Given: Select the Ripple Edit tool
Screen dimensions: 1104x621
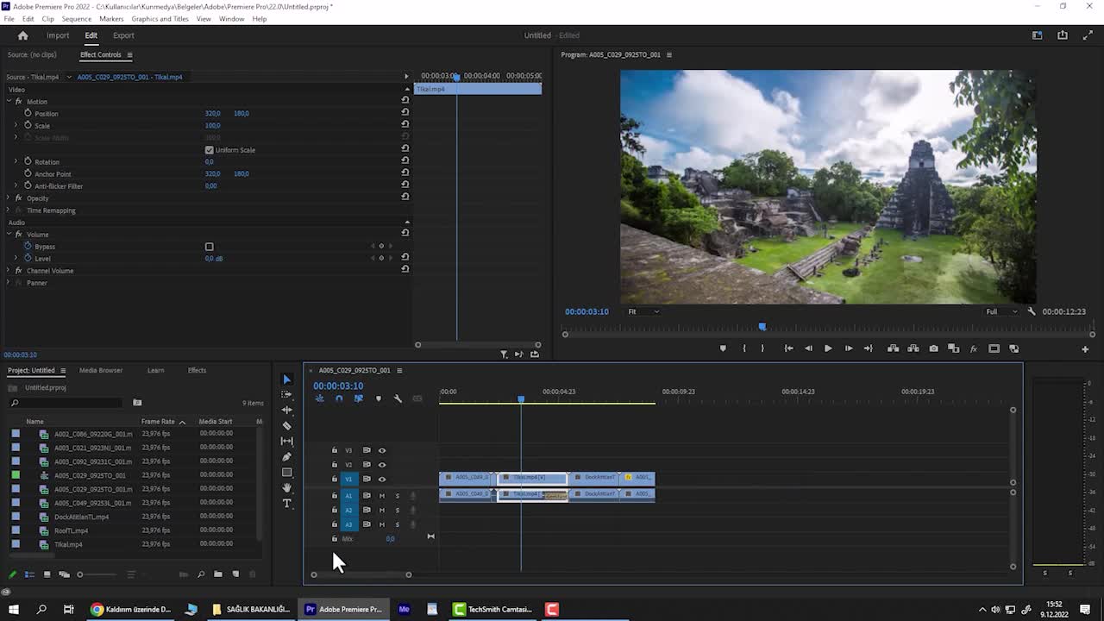Looking at the screenshot, I should (x=287, y=410).
